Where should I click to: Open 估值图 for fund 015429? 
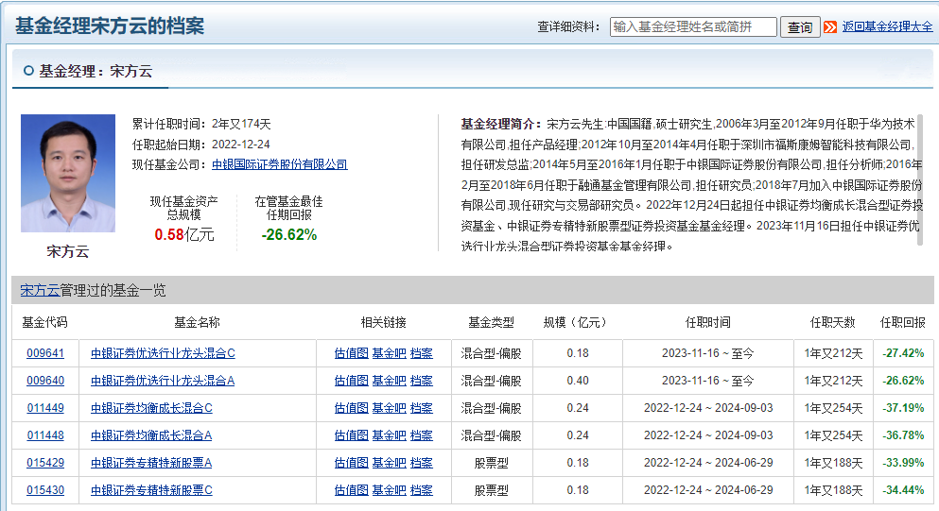point(351,463)
